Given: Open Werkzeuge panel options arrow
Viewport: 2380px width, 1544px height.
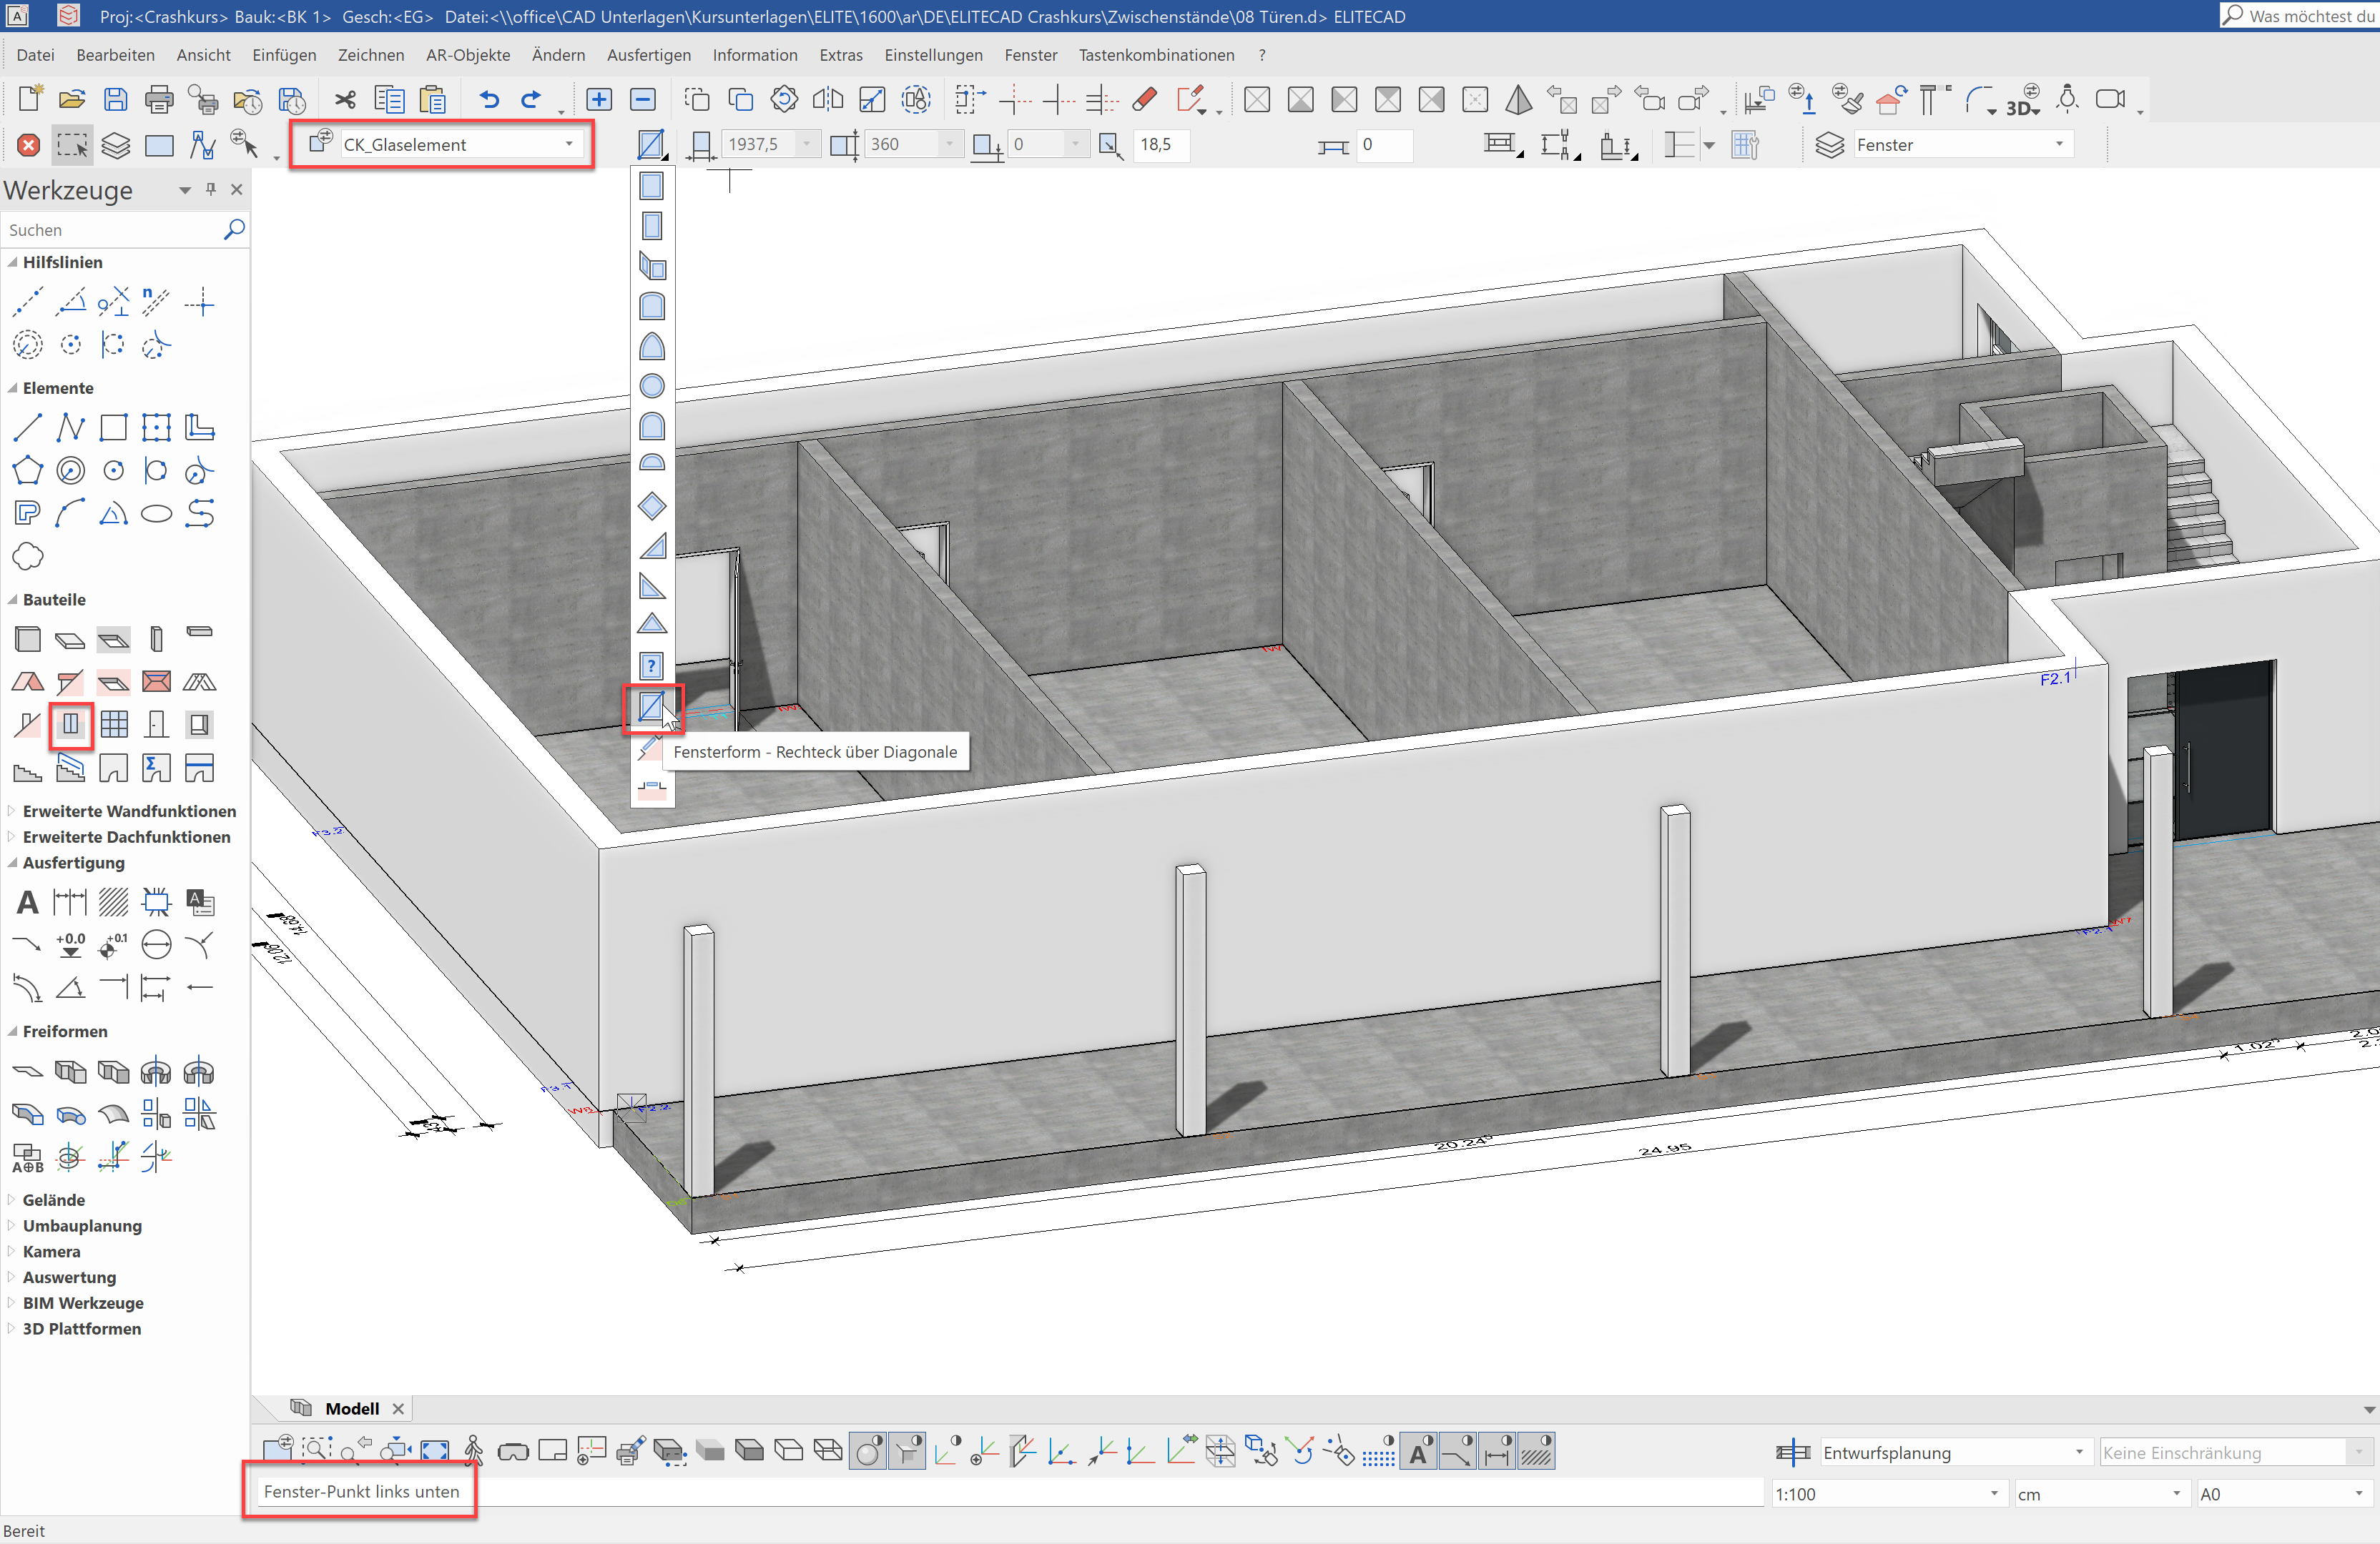Looking at the screenshot, I should point(185,190).
